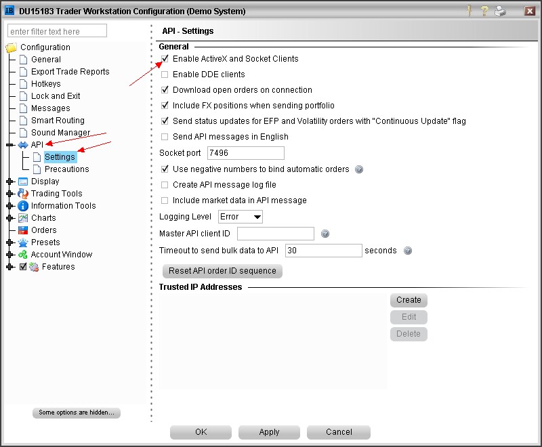This screenshot has width=542, height=447.
Task: Expand the Information Tools tree node
Action: pyautogui.click(x=10, y=206)
